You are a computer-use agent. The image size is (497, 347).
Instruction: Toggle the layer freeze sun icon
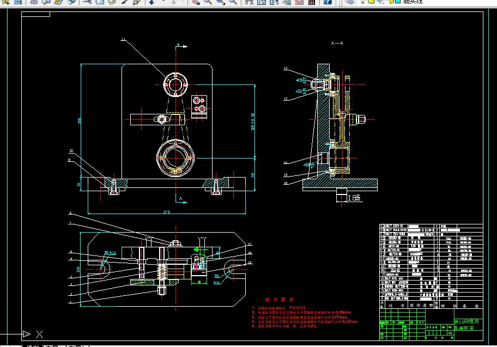[371, 2]
